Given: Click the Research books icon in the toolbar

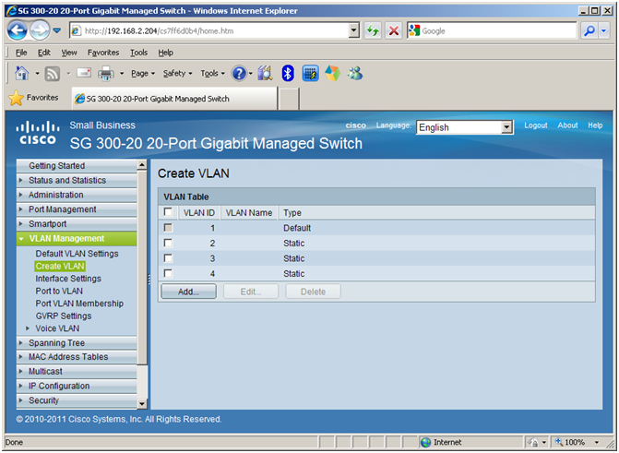Looking at the screenshot, I should tap(265, 74).
